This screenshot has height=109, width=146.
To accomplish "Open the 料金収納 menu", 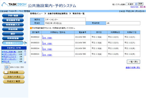I will (x=13, y=29).
